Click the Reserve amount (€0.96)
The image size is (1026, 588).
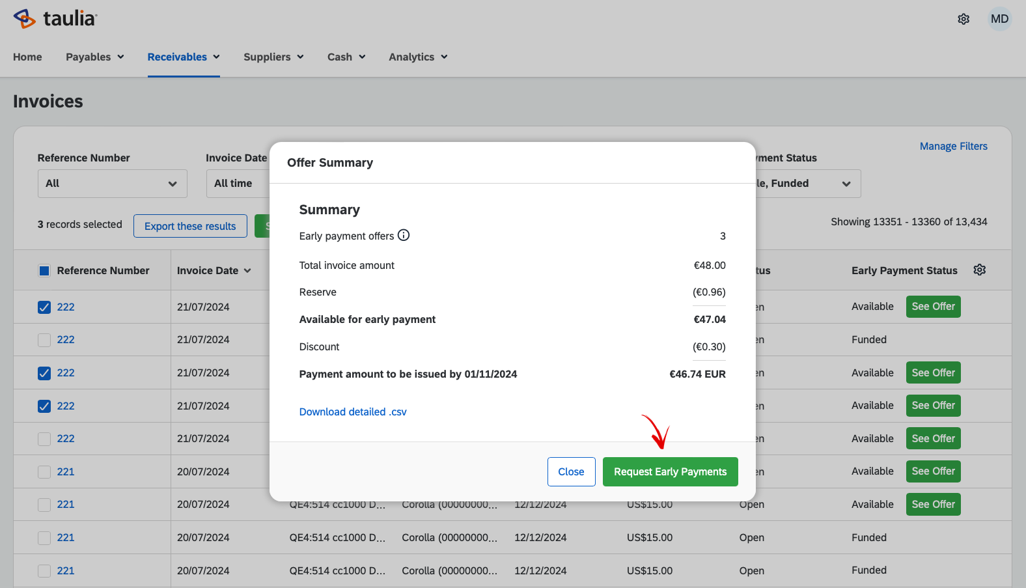click(709, 292)
